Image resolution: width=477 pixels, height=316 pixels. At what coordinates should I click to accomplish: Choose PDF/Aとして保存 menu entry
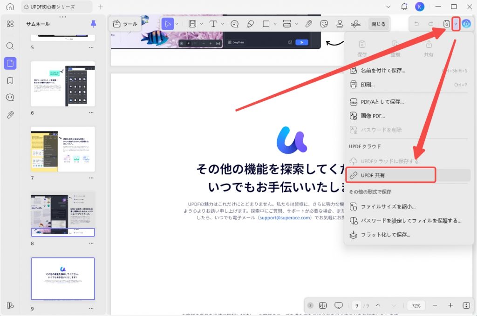[x=408, y=102]
